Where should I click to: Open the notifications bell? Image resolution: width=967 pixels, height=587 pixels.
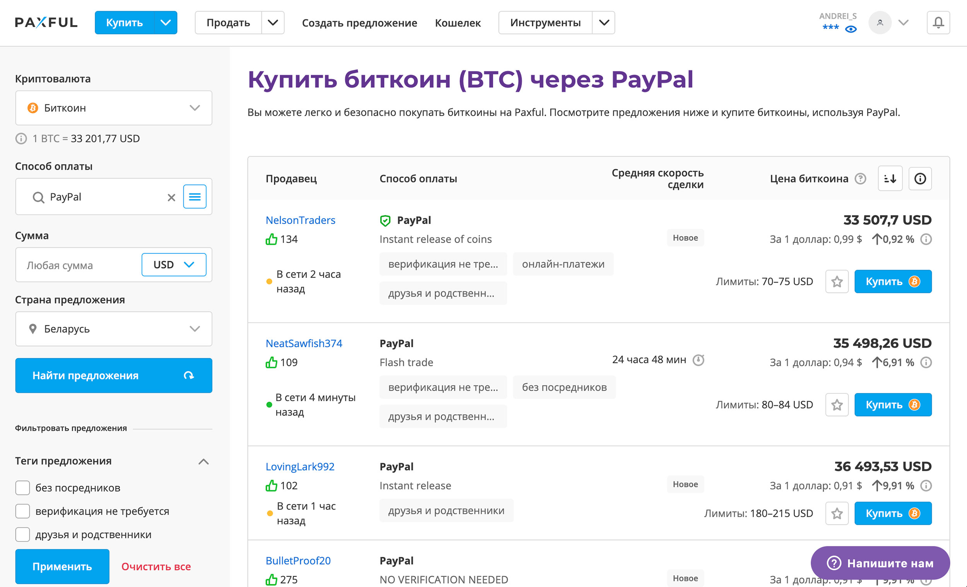(938, 22)
